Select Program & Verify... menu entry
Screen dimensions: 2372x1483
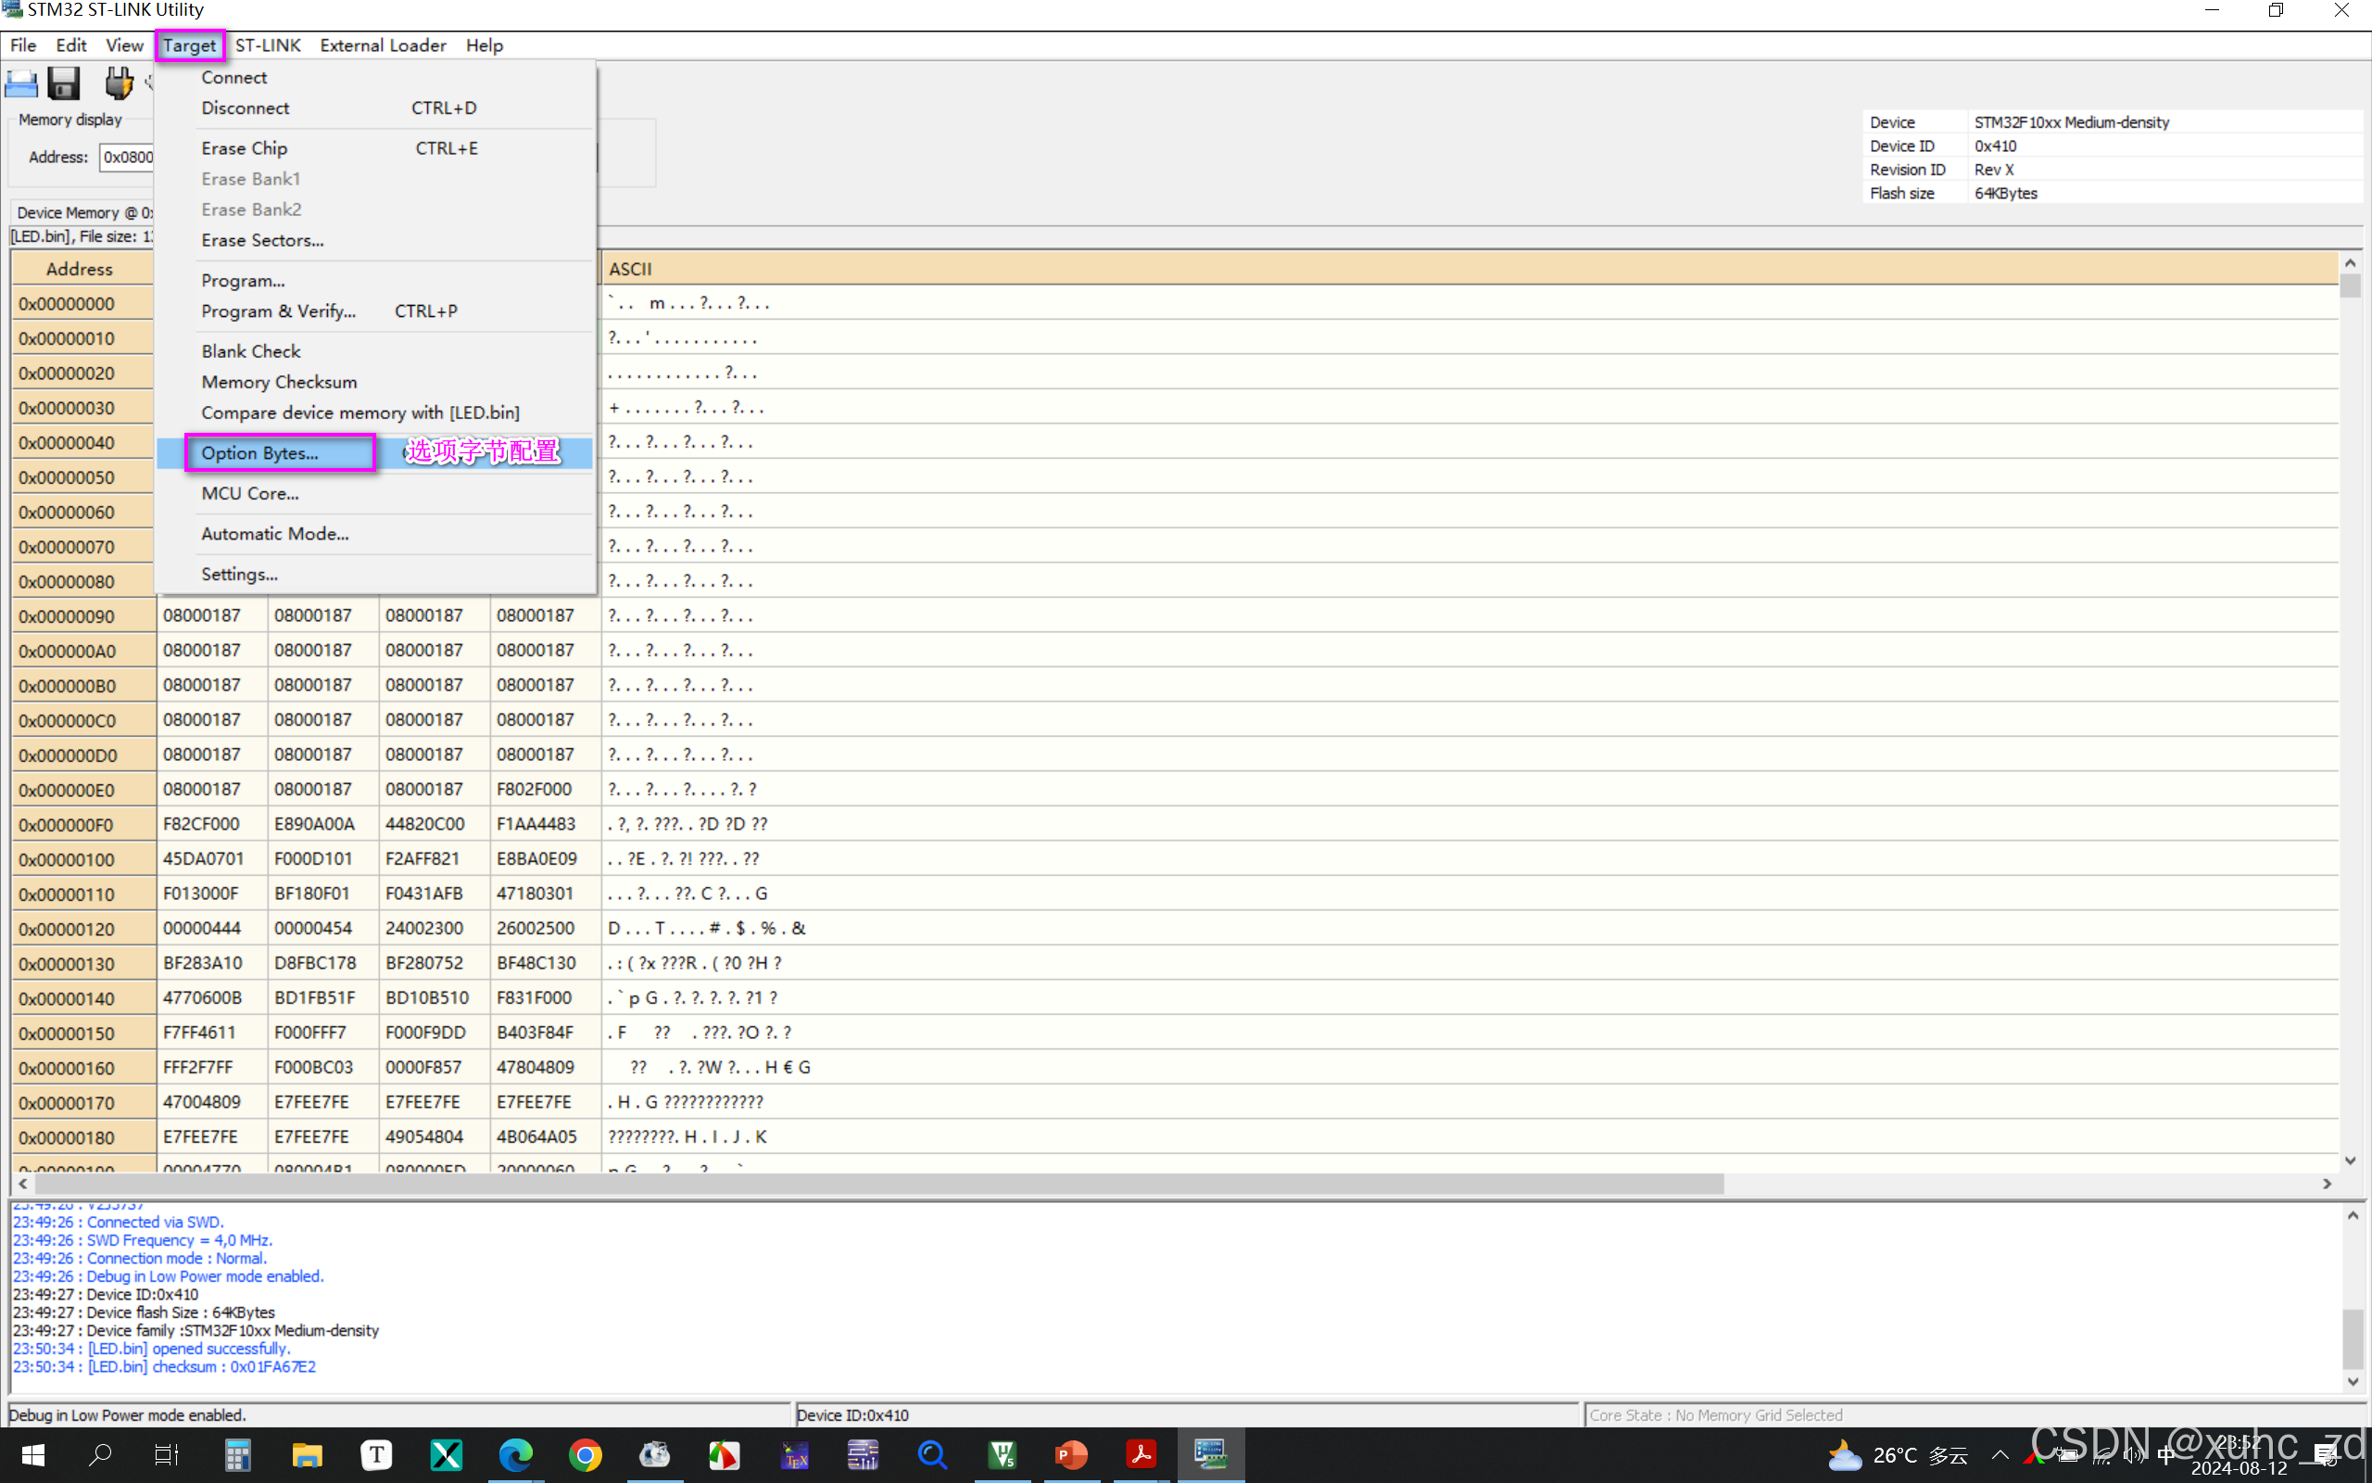pyautogui.click(x=374, y=311)
